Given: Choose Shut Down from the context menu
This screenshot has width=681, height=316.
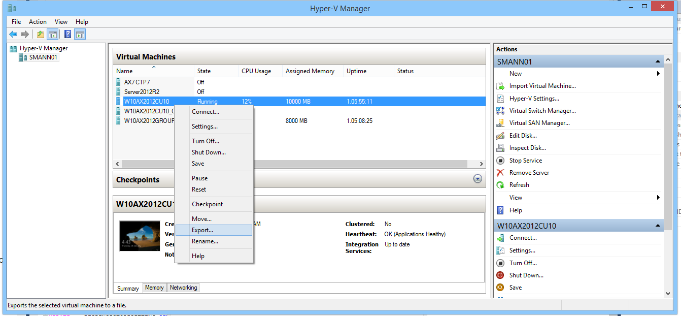Looking at the screenshot, I should point(214,152).
